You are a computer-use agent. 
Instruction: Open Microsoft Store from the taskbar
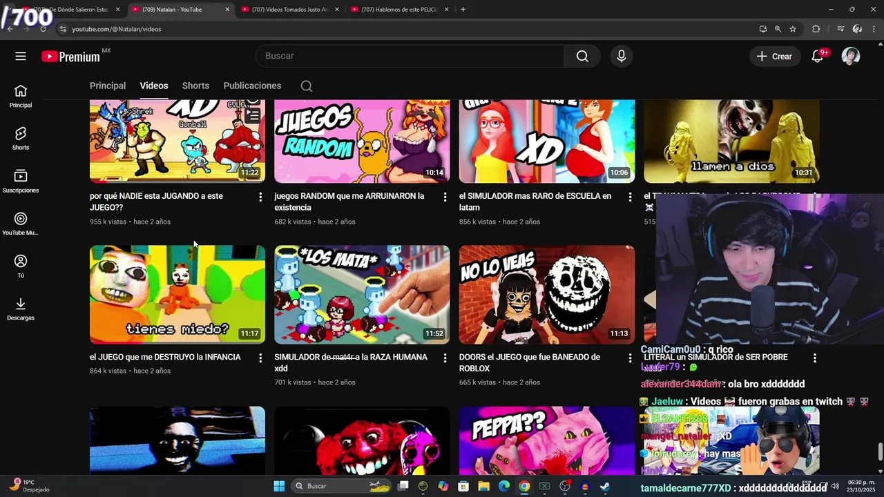463,486
